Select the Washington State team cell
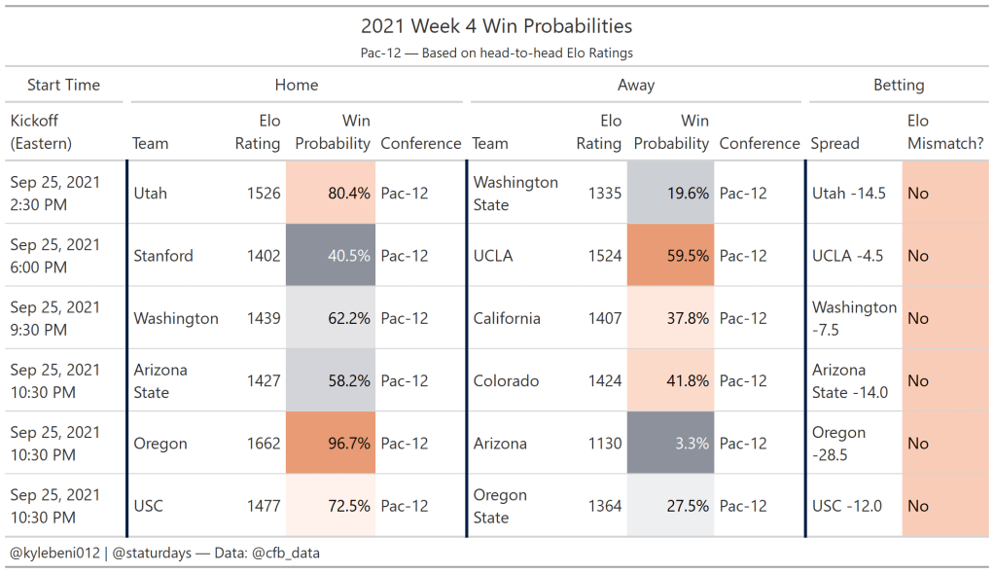Screen dimensions: 994x573 [515, 194]
